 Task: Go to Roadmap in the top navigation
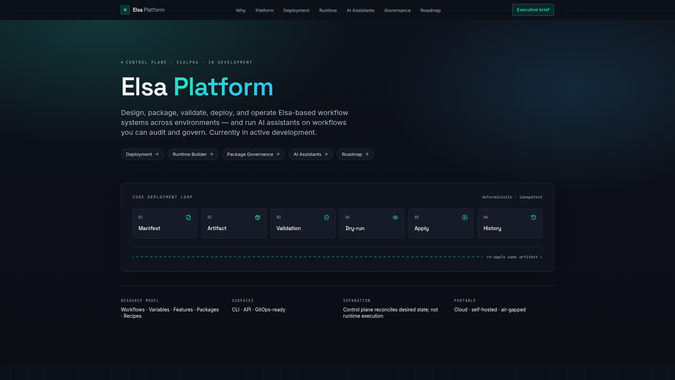[x=430, y=10]
